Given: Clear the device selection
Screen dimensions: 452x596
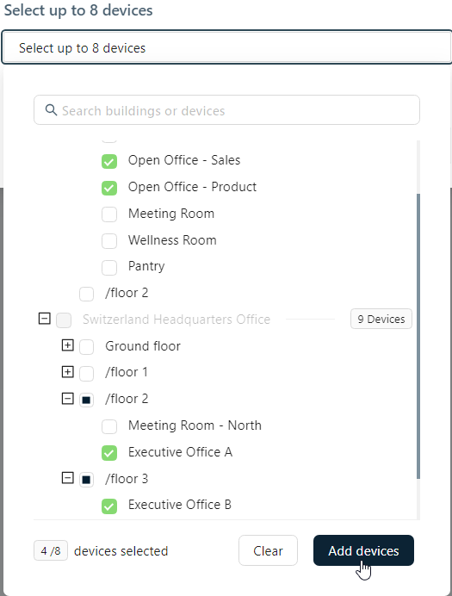Looking at the screenshot, I should pos(268,550).
